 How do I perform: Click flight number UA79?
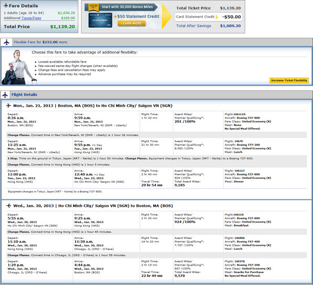pyautogui.click(x=239, y=141)
